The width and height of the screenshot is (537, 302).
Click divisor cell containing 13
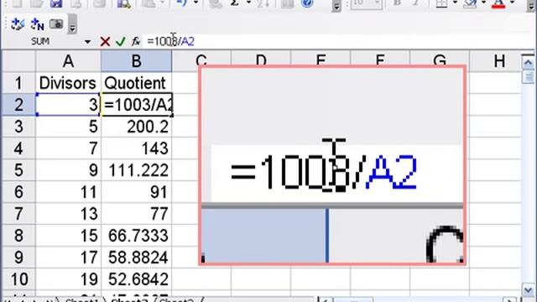pyautogui.click(x=68, y=214)
